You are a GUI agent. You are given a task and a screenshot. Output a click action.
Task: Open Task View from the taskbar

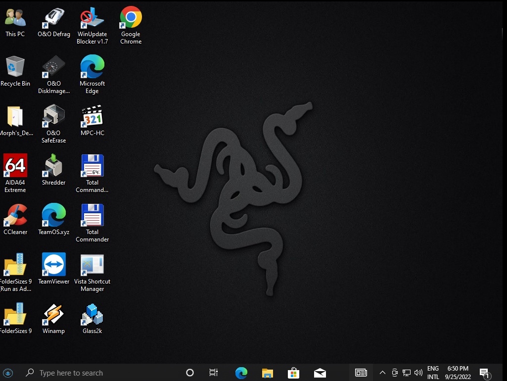pos(214,373)
